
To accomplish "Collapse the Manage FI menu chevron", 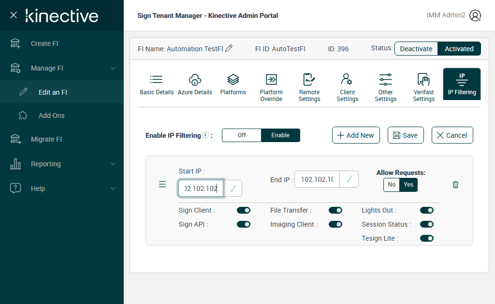I will 113,68.
